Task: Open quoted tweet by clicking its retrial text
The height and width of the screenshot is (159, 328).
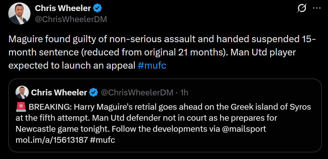Action: [155, 118]
